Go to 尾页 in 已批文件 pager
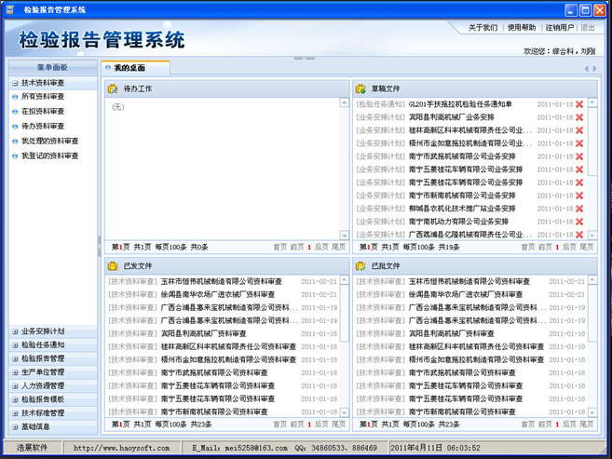 (x=587, y=424)
